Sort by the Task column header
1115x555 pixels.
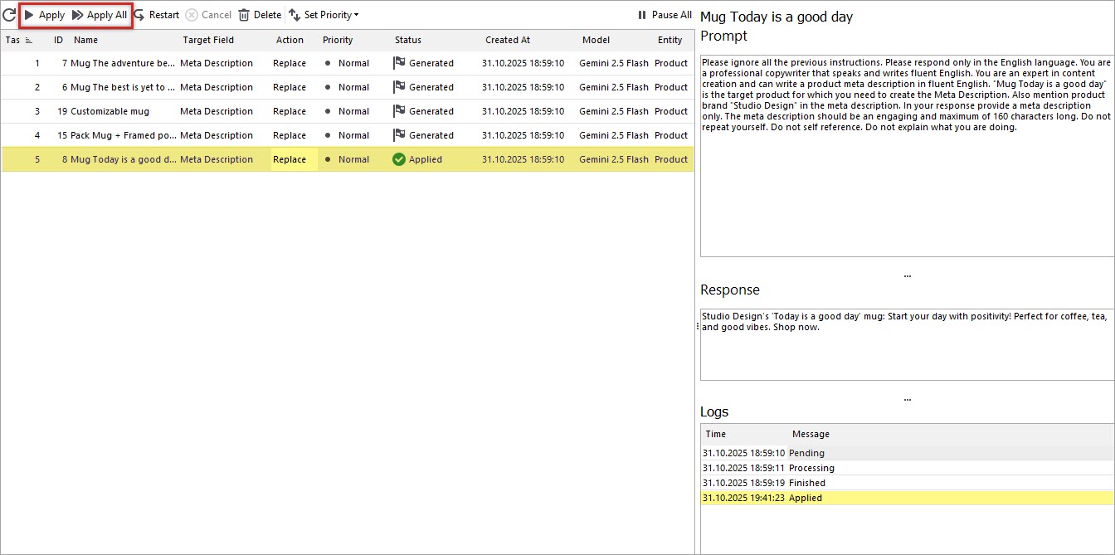coord(19,40)
